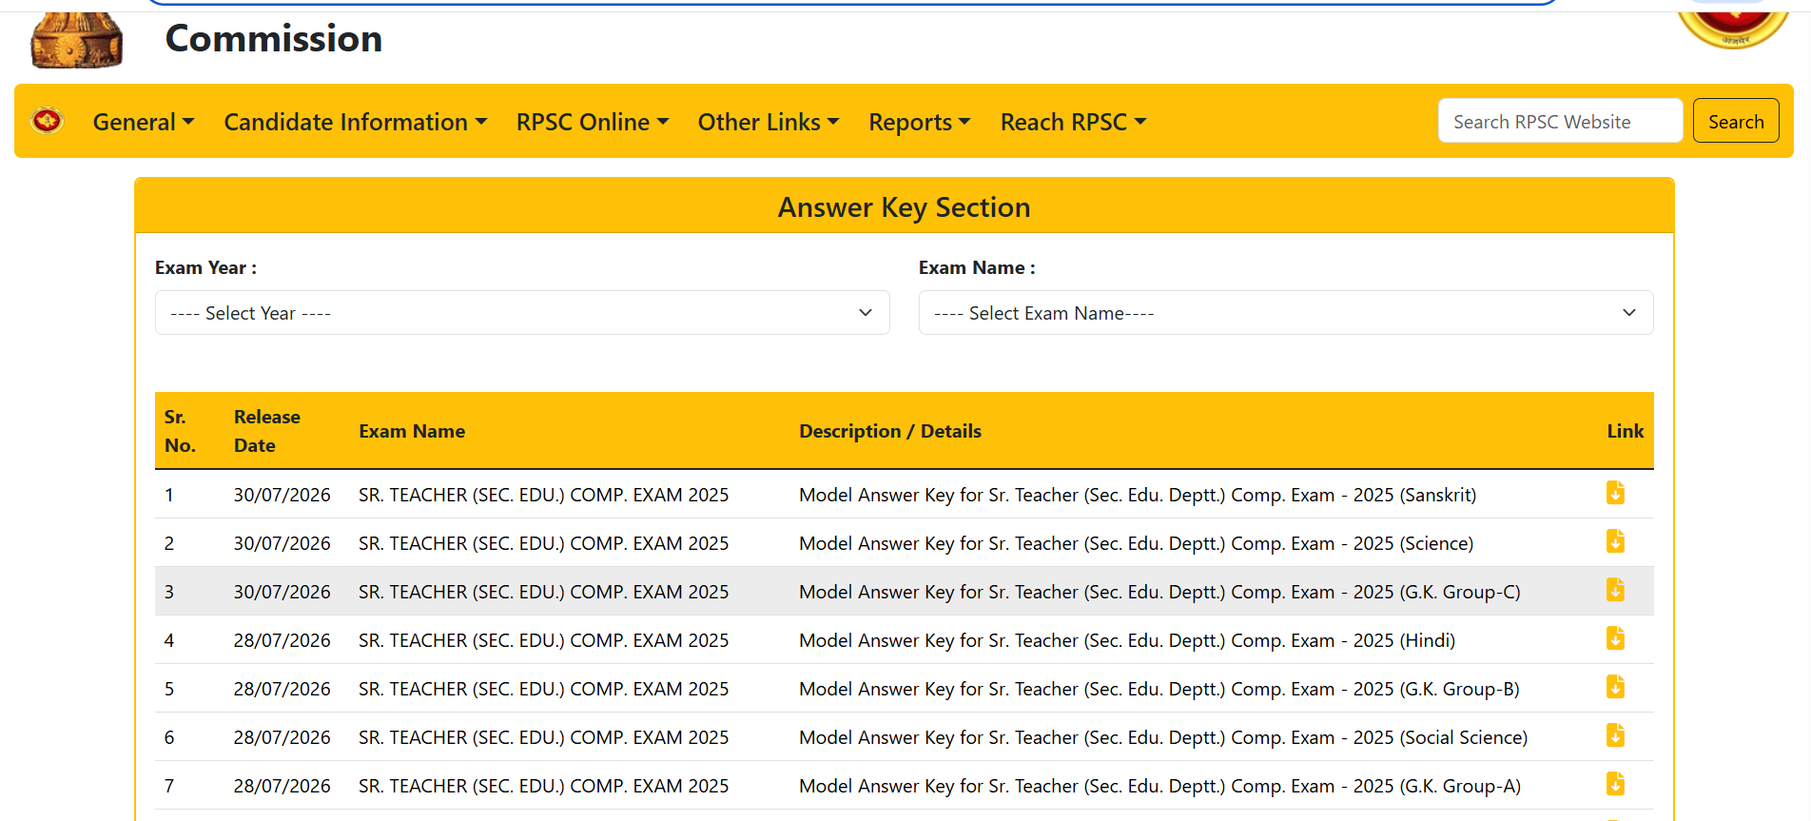The width and height of the screenshot is (1811, 821).
Task: Select the Science model answer key description
Action: 1137,543
